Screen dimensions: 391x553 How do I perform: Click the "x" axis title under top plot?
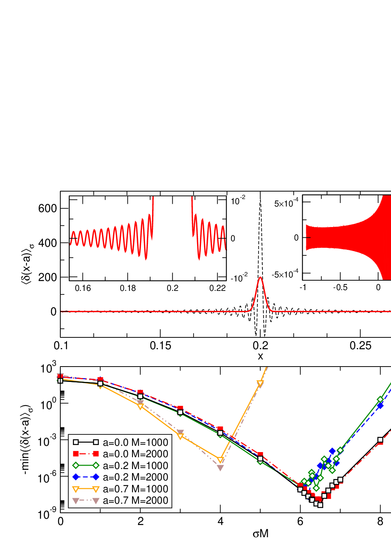260,356
